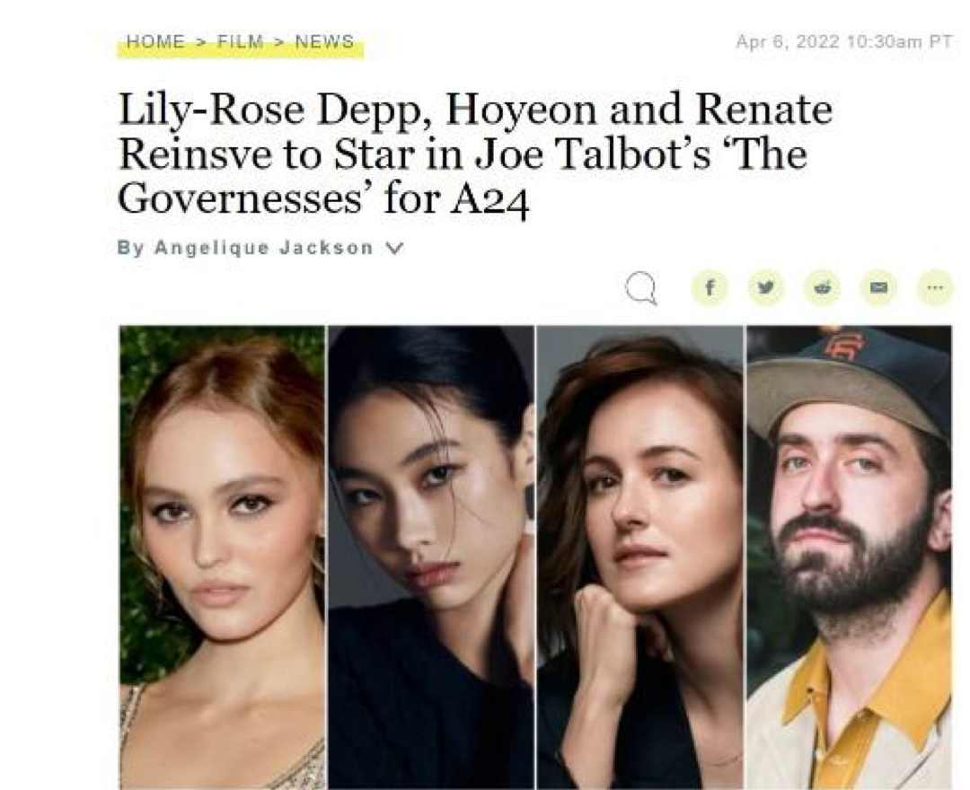Expand author details chevron beside Angelique Jackson
The image size is (970, 790).
[394, 248]
